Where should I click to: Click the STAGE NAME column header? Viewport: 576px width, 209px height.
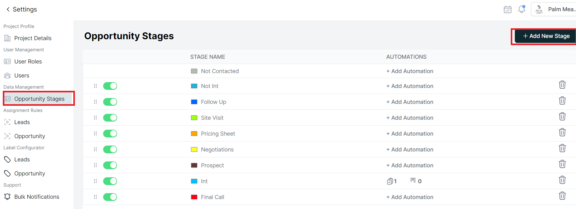click(208, 57)
